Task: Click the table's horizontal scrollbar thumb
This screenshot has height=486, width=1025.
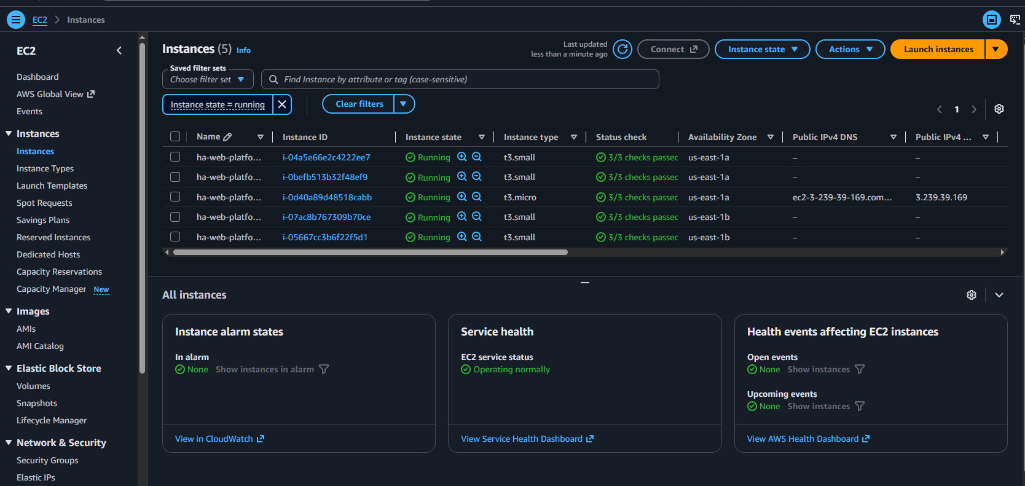Action: click(x=371, y=252)
